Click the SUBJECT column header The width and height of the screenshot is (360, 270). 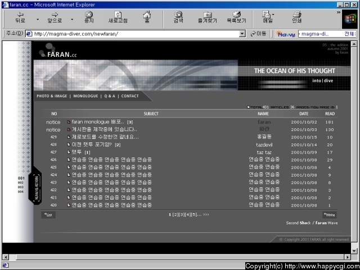151,114
